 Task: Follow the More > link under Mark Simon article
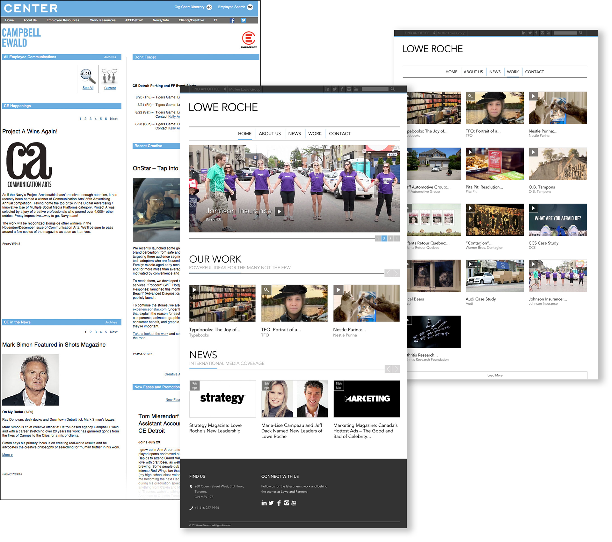click(8, 455)
